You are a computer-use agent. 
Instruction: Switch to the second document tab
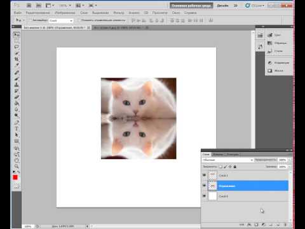tap(120, 27)
